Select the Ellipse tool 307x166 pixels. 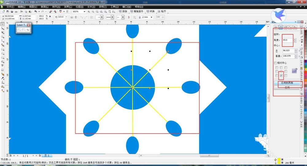(2, 53)
